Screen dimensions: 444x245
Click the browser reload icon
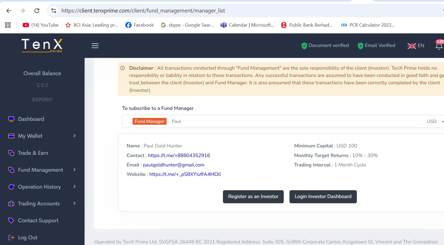tap(37, 11)
